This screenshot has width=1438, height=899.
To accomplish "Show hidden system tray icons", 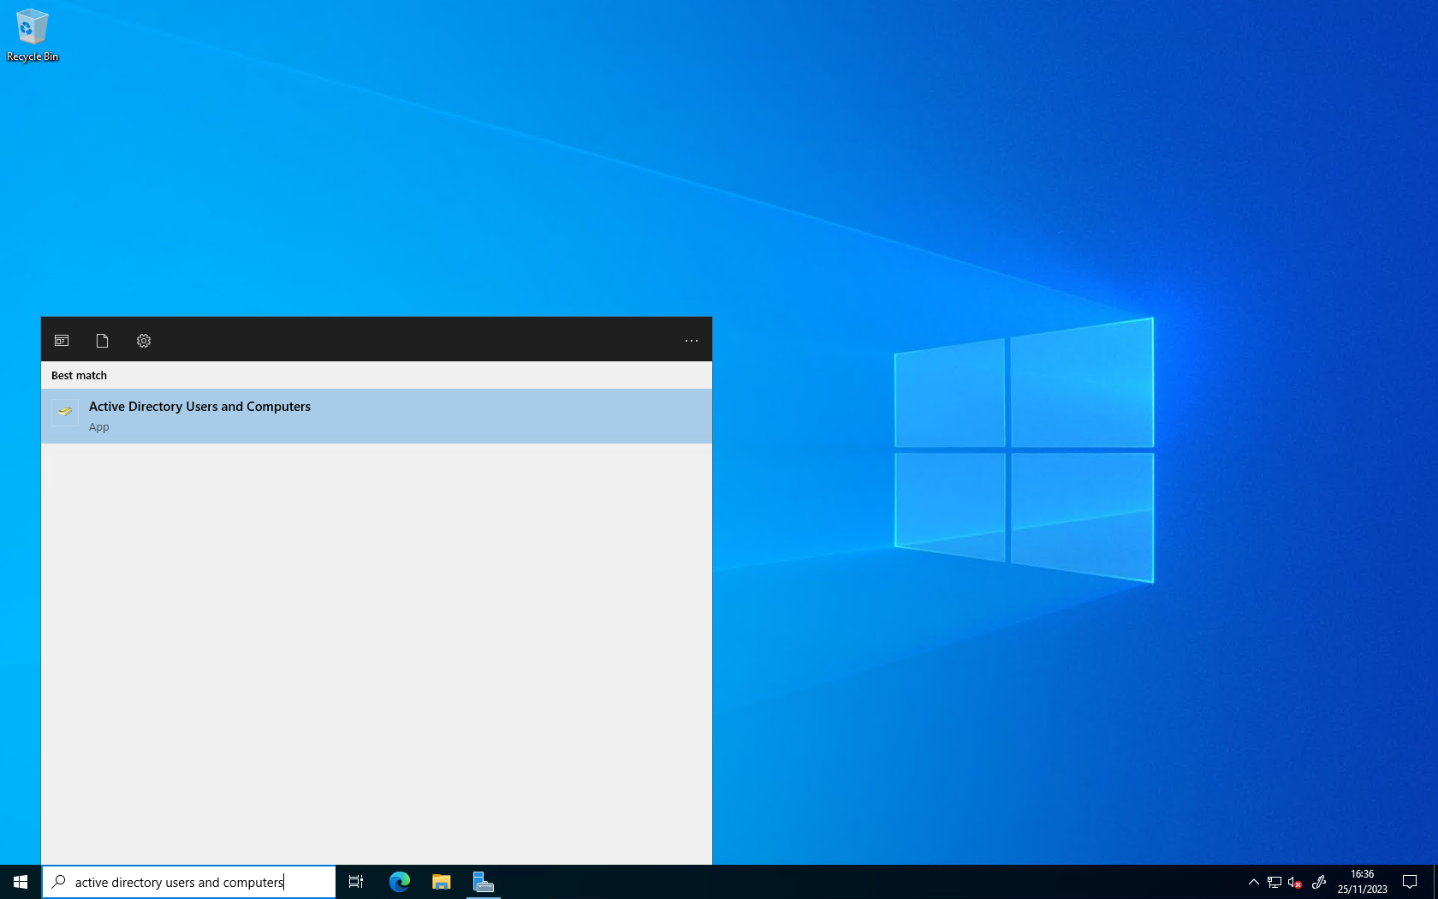I will click(1253, 882).
